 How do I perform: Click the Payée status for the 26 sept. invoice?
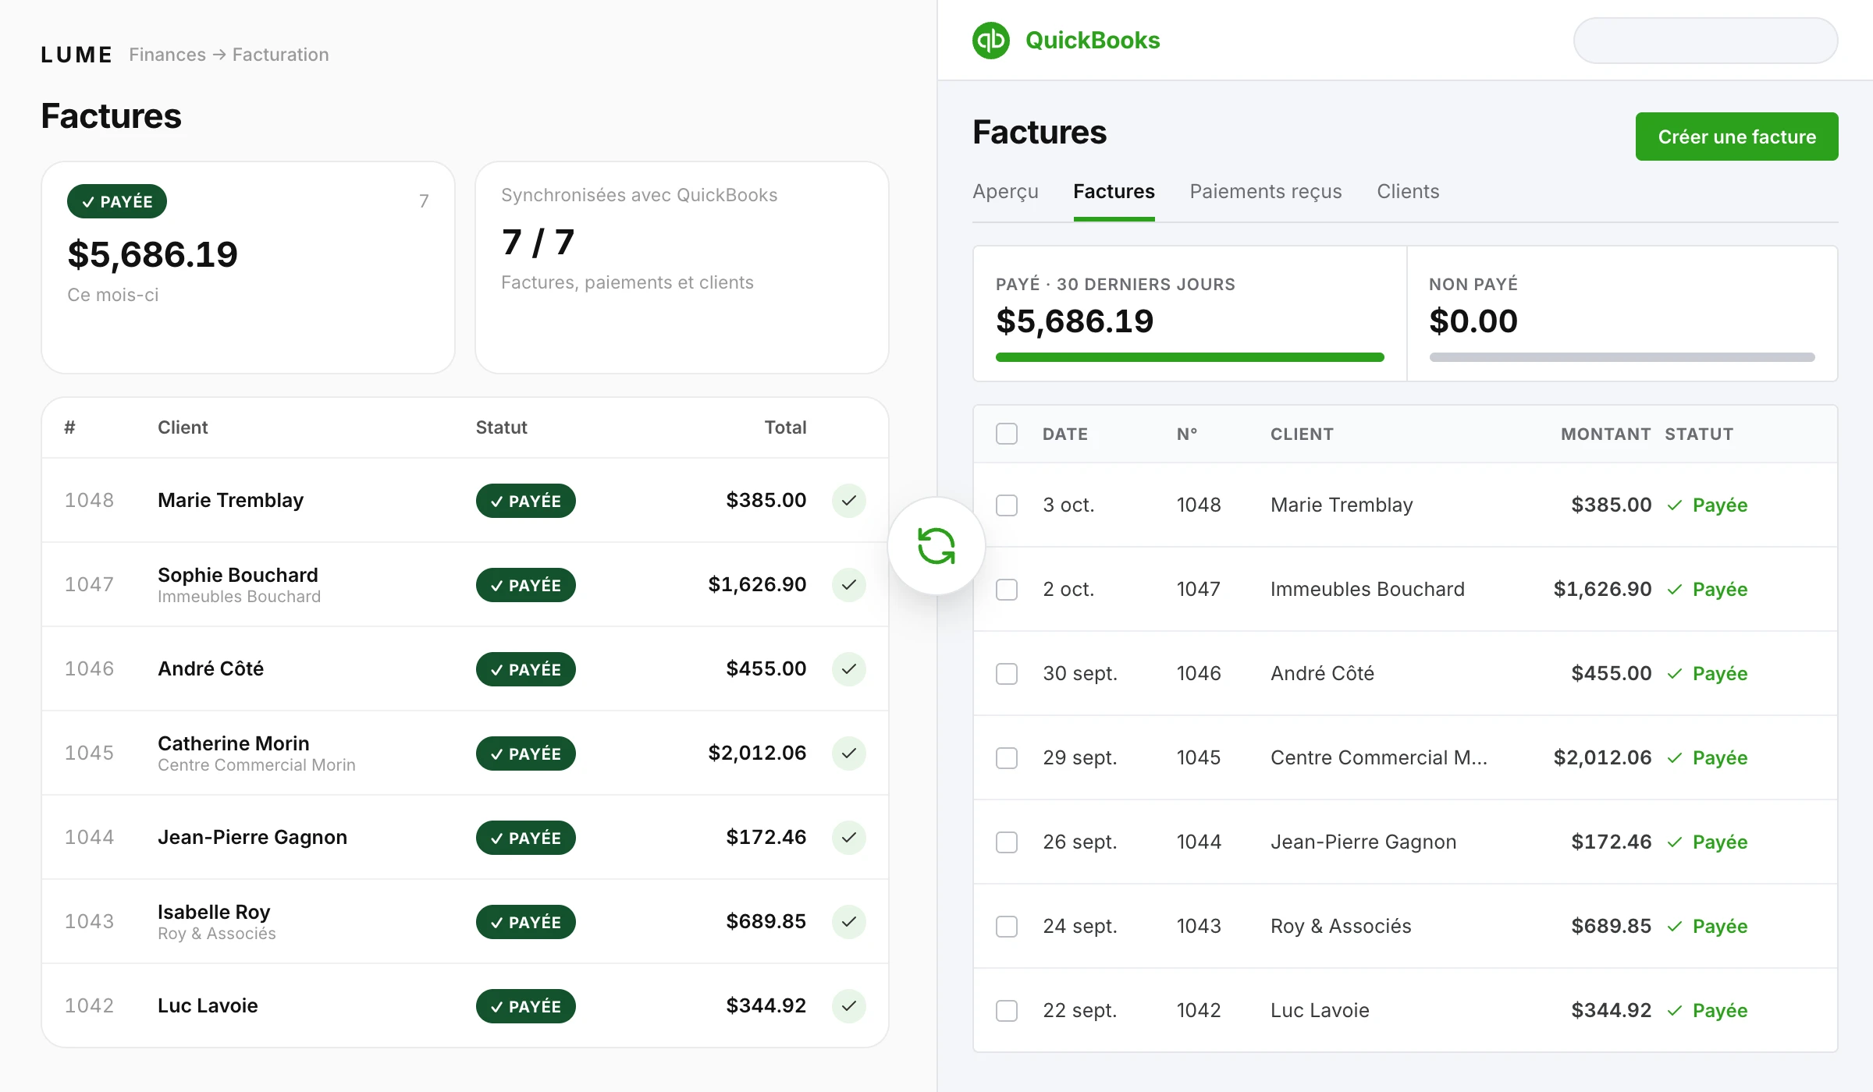pos(1708,842)
